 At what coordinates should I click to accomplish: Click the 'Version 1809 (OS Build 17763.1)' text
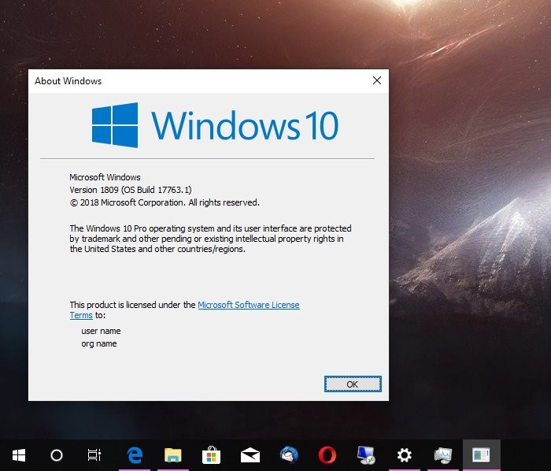coord(131,190)
